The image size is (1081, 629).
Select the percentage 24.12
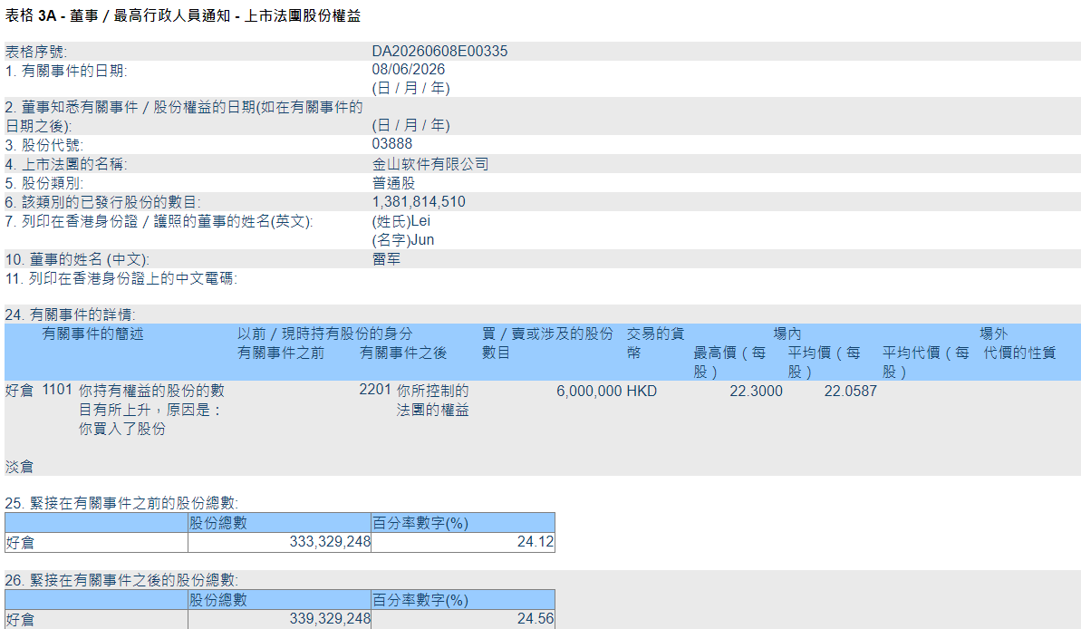point(536,542)
